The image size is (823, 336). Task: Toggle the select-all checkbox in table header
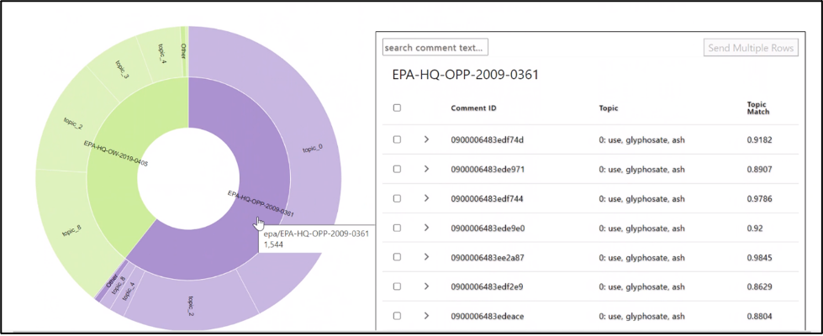[398, 108]
